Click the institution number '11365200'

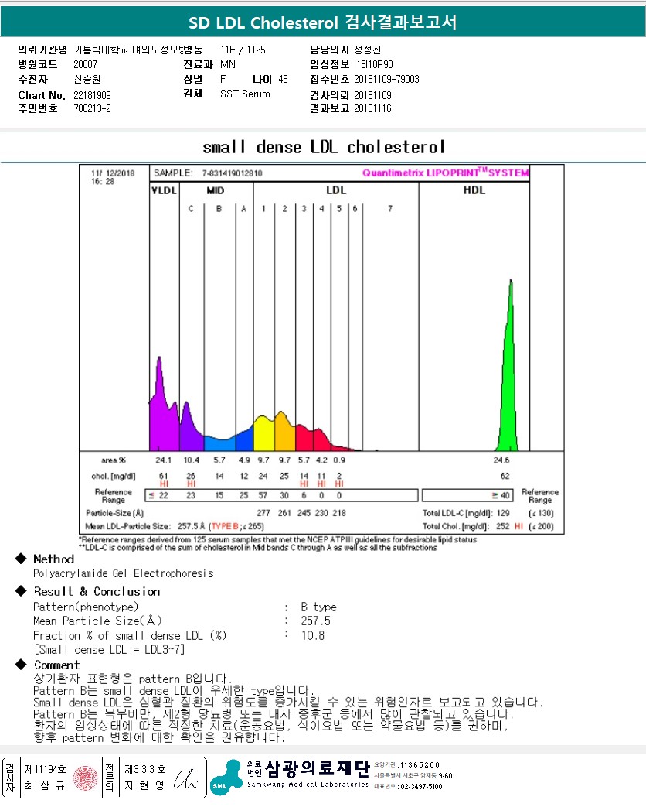coord(420,764)
